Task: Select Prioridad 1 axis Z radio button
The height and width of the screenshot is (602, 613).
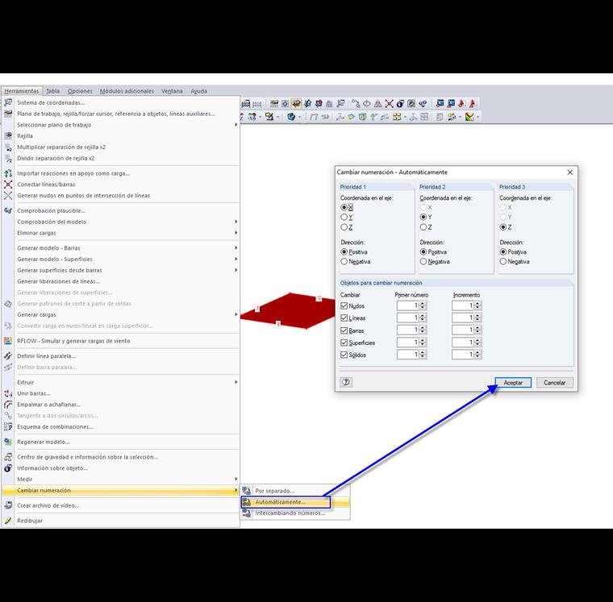Action: tap(344, 227)
